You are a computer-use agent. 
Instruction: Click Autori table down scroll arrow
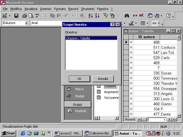(179, 116)
